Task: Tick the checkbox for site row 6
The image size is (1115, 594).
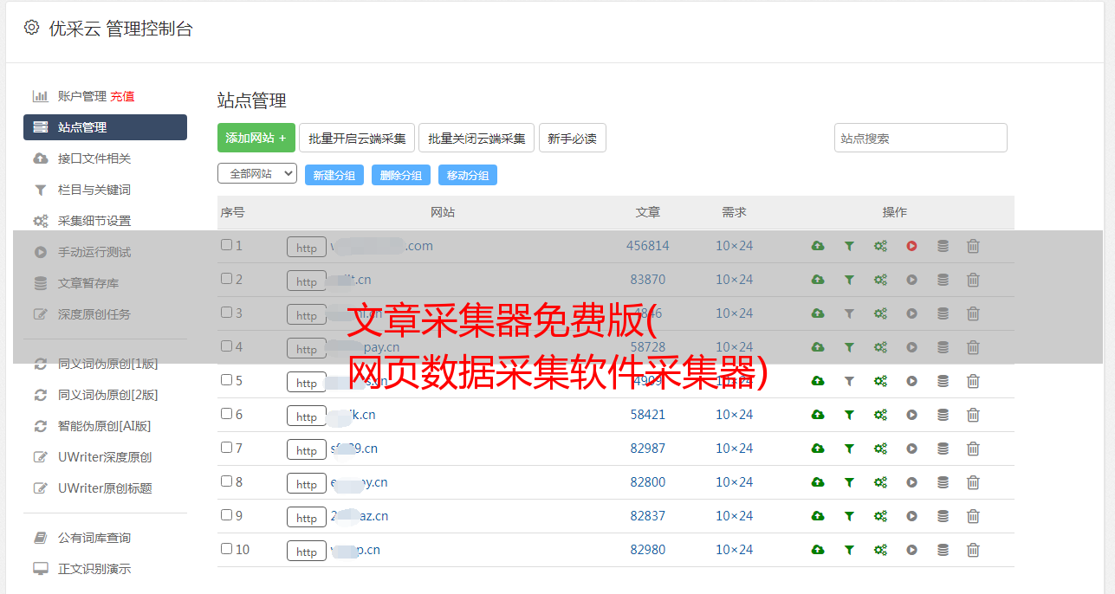Action: pyautogui.click(x=226, y=414)
